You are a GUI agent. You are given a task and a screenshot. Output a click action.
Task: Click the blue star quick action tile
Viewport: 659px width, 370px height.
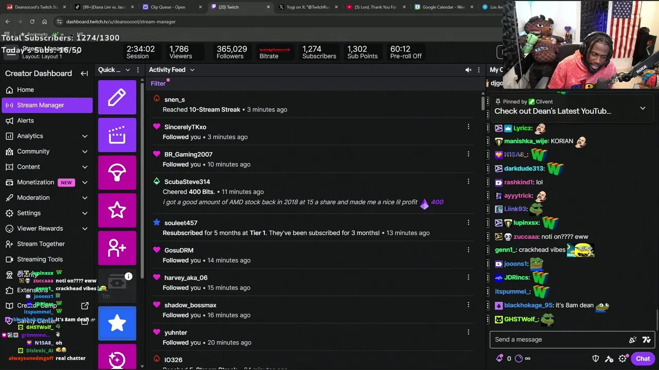(117, 323)
